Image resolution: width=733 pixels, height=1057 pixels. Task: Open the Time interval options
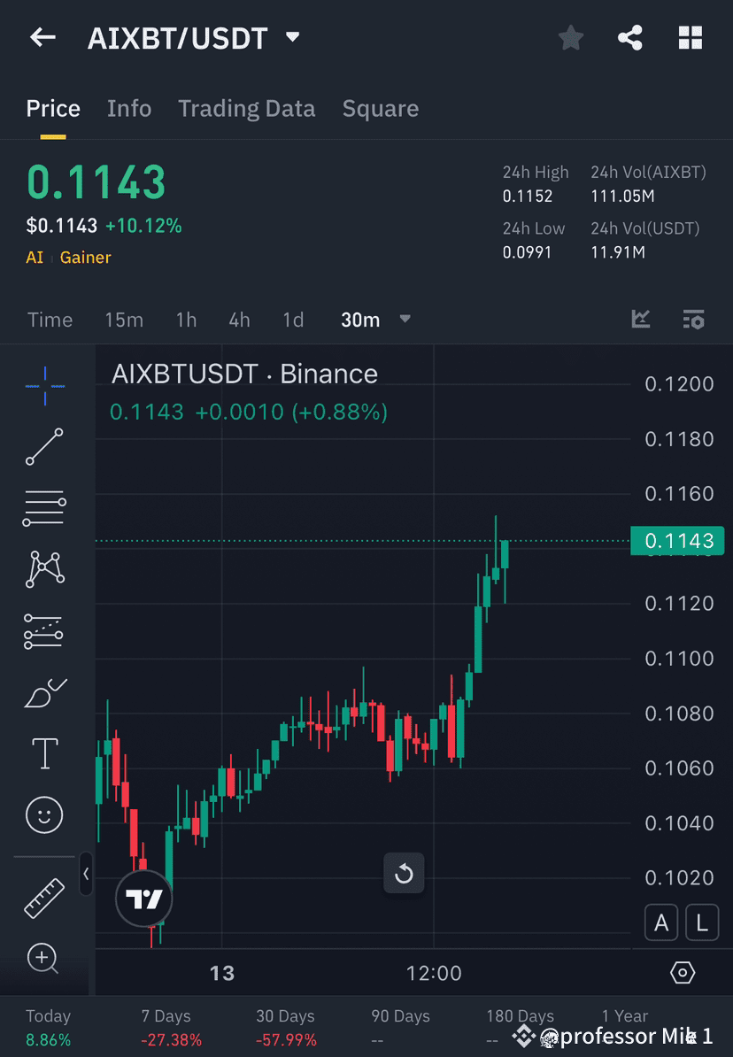(x=50, y=320)
